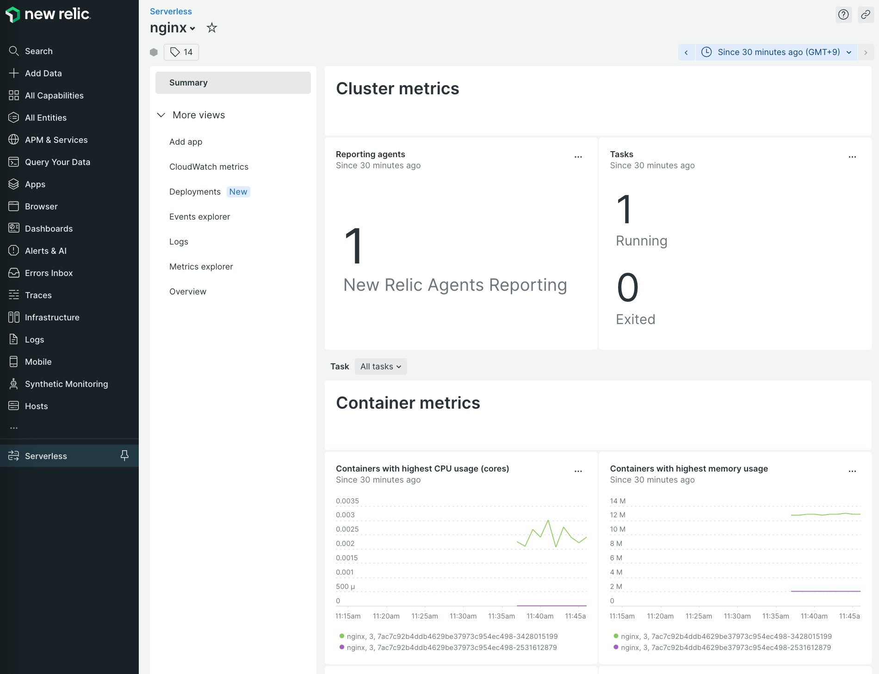
Task: Select the Infrastructure icon
Action: pos(14,317)
